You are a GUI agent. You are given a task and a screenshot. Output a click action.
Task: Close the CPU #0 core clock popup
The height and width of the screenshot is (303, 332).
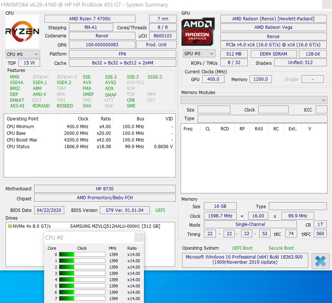[139, 237]
